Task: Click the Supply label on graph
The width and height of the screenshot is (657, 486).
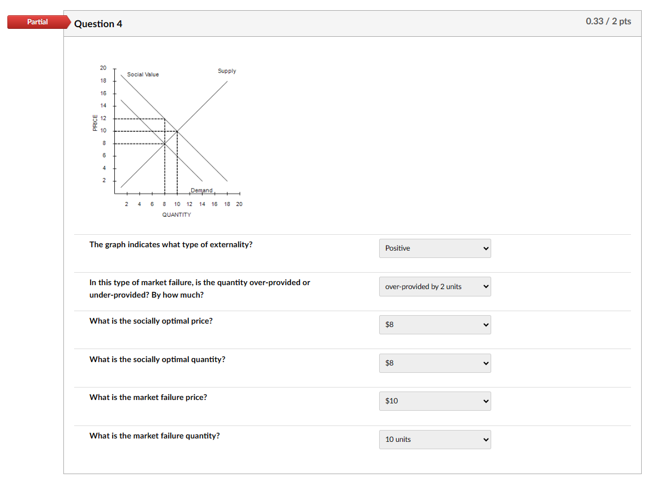Action: [x=226, y=71]
